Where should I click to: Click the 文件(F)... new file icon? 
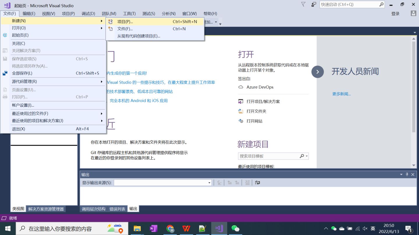point(111,29)
